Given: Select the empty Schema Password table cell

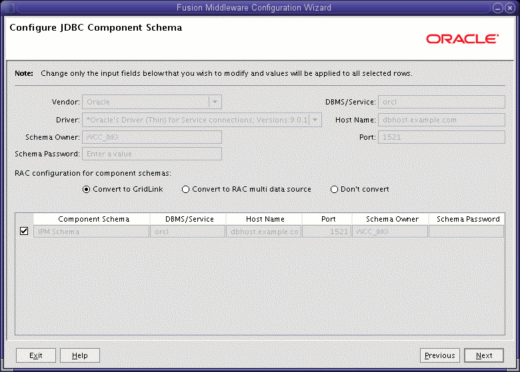Looking at the screenshot, I should tap(466, 232).
